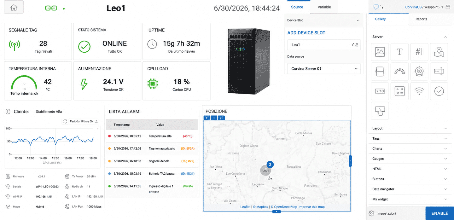Click the chat bubble icon in the right panel header
This screenshot has width=454, height=220.
pyautogui.click(x=376, y=7)
